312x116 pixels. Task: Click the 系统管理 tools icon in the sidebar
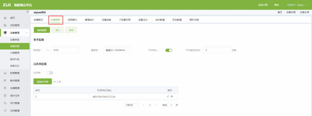5,111
